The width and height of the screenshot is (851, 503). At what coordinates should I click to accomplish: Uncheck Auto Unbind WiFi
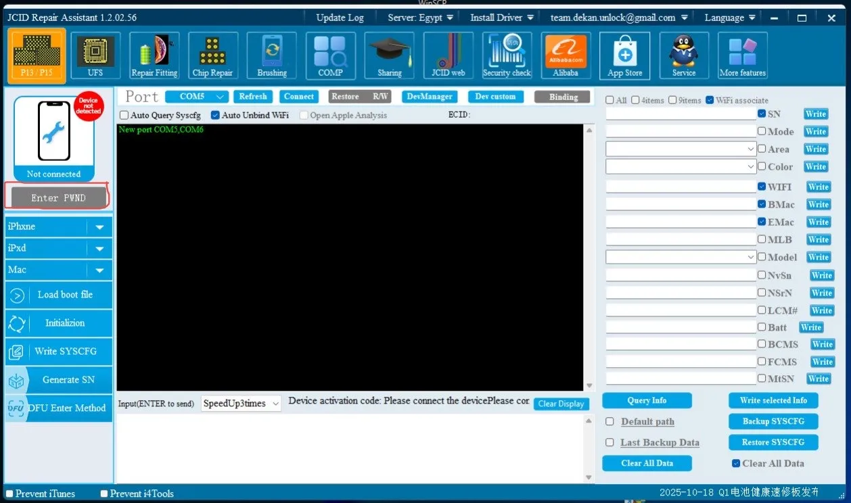[x=215, y=116]
